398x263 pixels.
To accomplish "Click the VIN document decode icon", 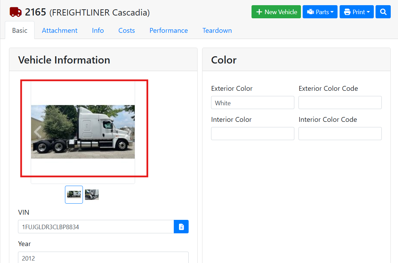I will coord(181,226).
